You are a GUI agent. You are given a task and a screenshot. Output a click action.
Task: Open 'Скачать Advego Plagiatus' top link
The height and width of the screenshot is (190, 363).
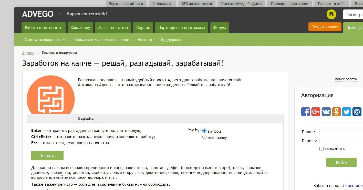click(241, 4)
